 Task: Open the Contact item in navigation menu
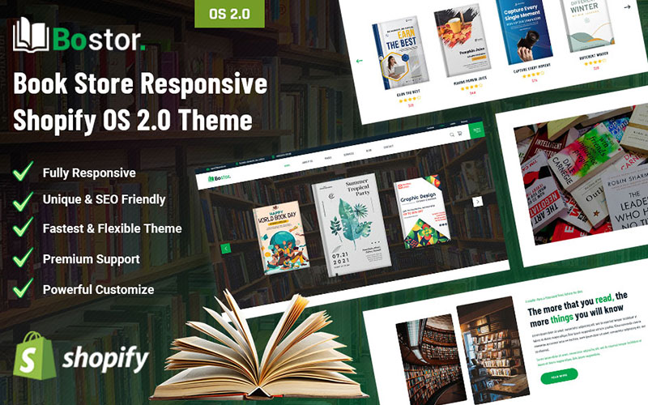[x=388, y=147]
